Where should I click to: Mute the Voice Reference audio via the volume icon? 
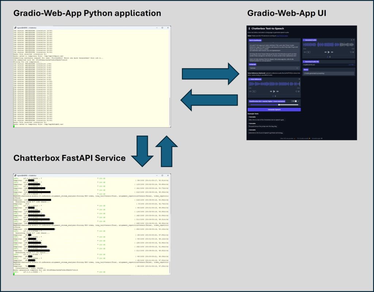[x=250, y=91]
